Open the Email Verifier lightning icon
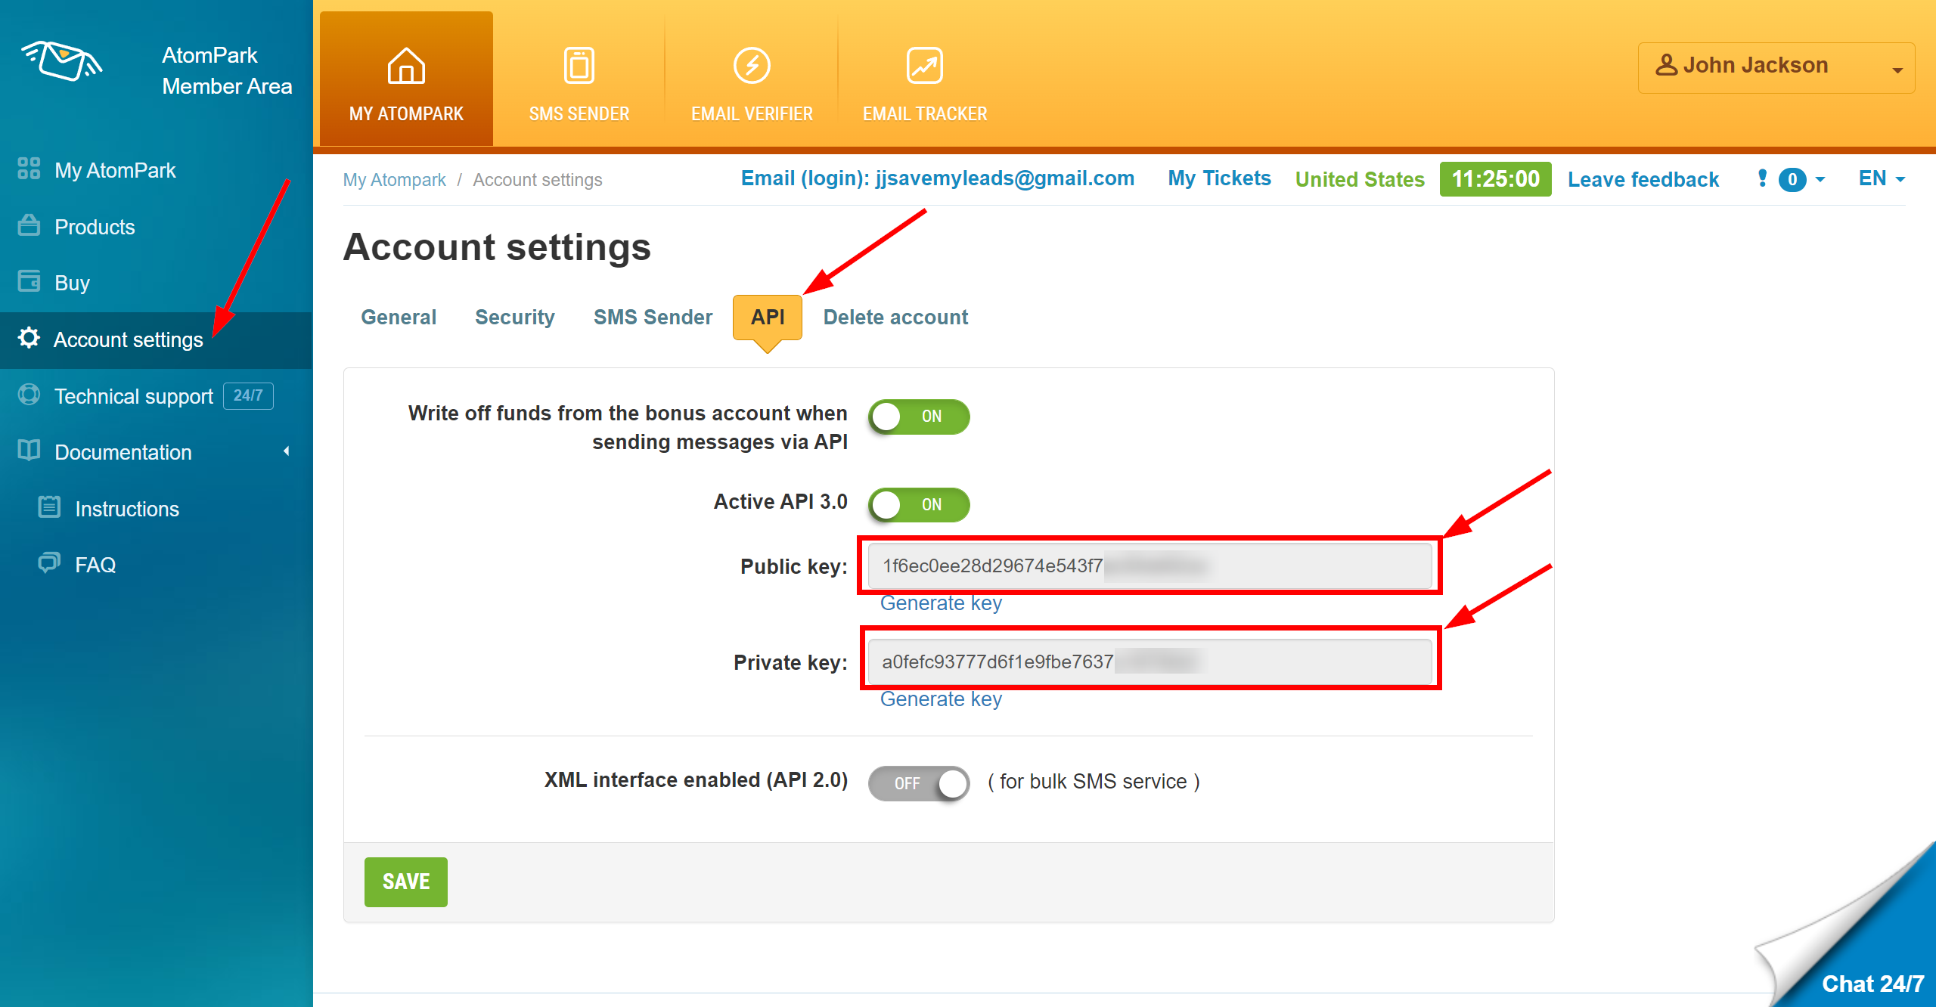This screenshot has height=1007, width=1936. point(752,66)
